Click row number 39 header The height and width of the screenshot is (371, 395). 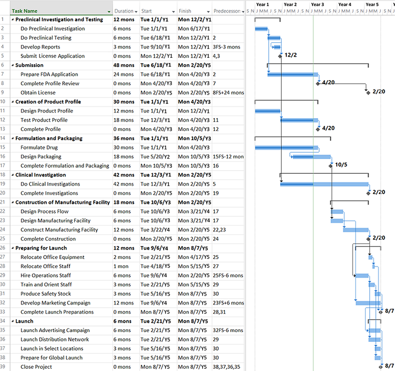[x=4, y=367]
